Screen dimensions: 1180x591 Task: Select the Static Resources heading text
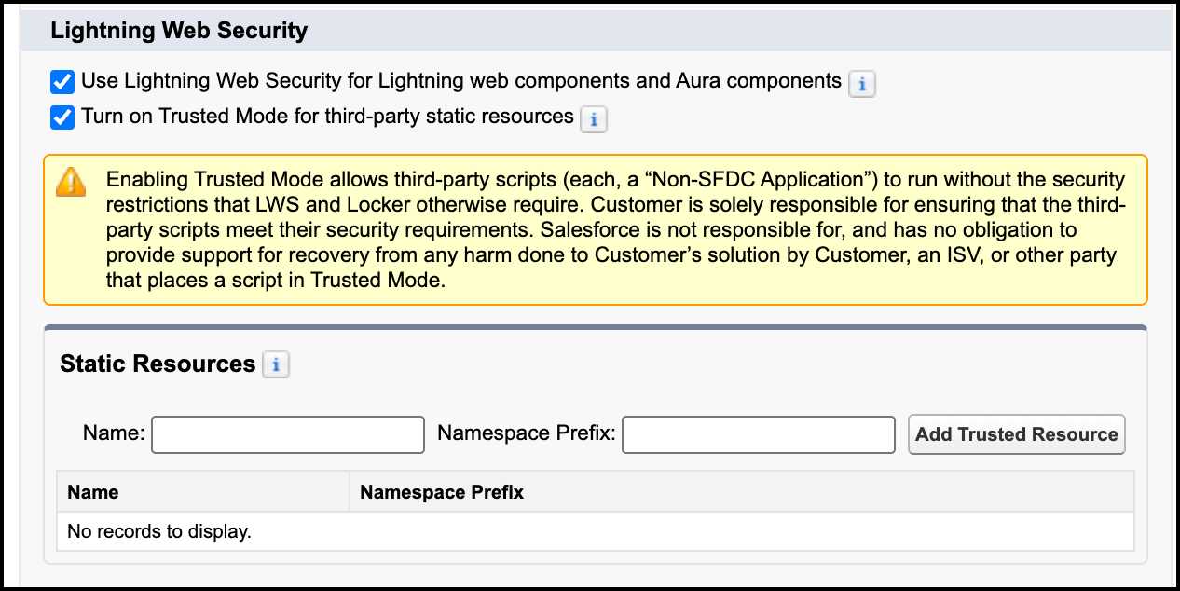pos(158,364)
